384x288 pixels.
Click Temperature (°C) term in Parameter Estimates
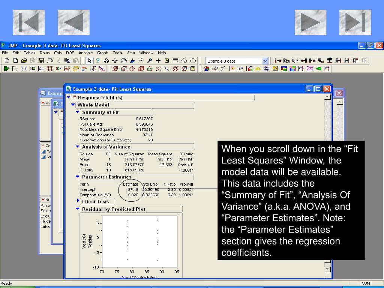point(95,195)
